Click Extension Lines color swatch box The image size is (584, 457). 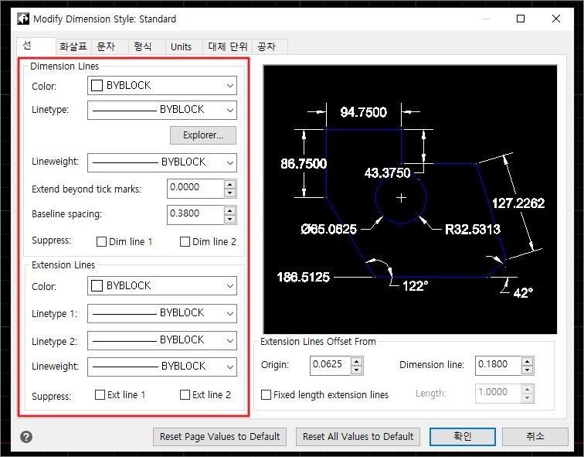(97, 285)
